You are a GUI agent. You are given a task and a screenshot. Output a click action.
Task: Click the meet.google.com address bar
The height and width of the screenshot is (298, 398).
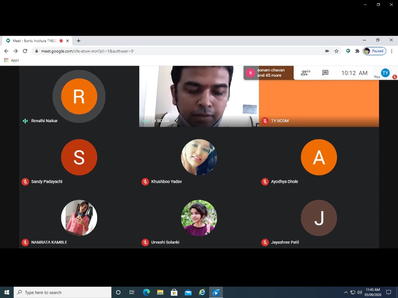tap(171, 51)
